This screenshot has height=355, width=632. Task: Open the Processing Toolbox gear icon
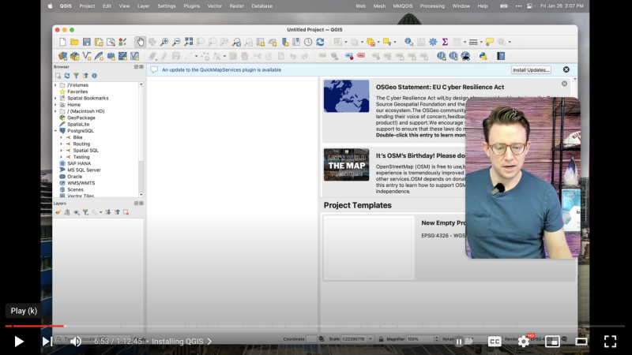coord(433,42)
